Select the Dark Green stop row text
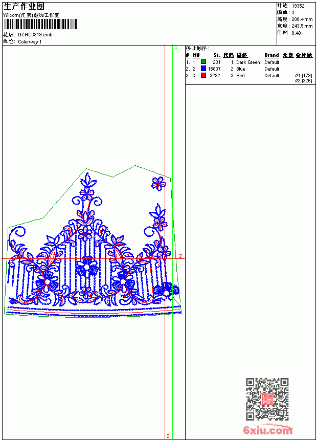The width and height of the screenshot is (317, 440). pos(248,62)
